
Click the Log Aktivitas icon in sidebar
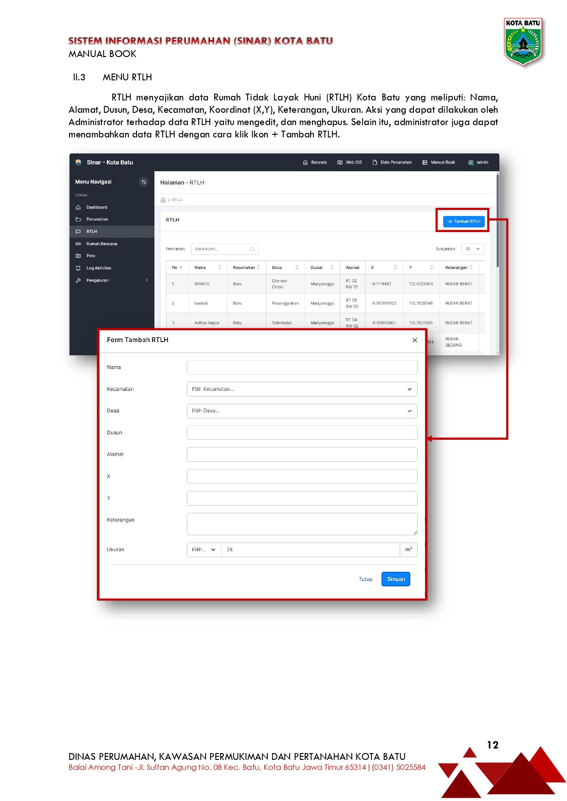coord(78,268)
